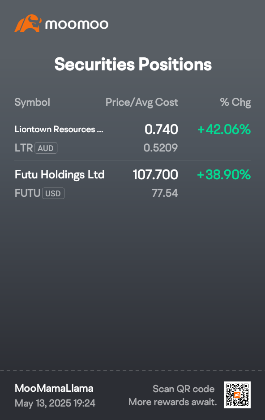
Task: Click the +38.90% change value
Action: (x=224, y=175)
